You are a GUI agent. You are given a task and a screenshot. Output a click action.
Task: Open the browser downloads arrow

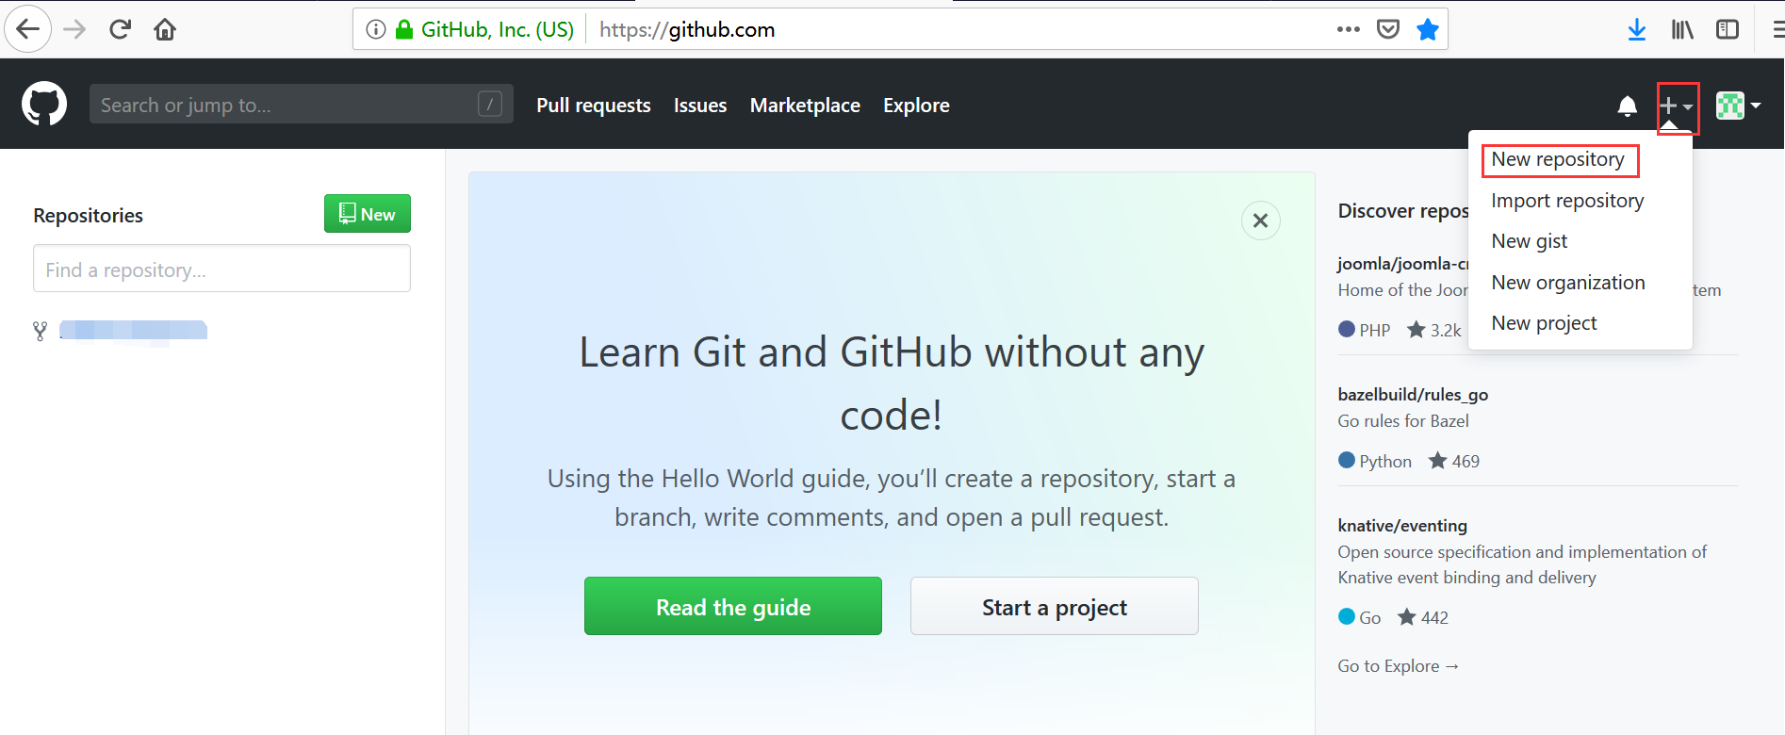(1637, 29)
